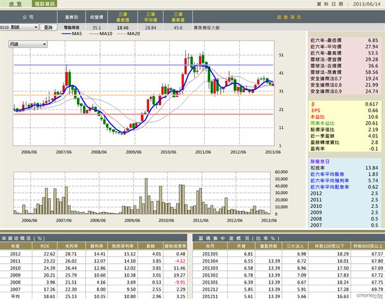Viewport: 385px width, 299px height.
Task: Click the 雪球法-便宜價 row
Action: [344, 59]
